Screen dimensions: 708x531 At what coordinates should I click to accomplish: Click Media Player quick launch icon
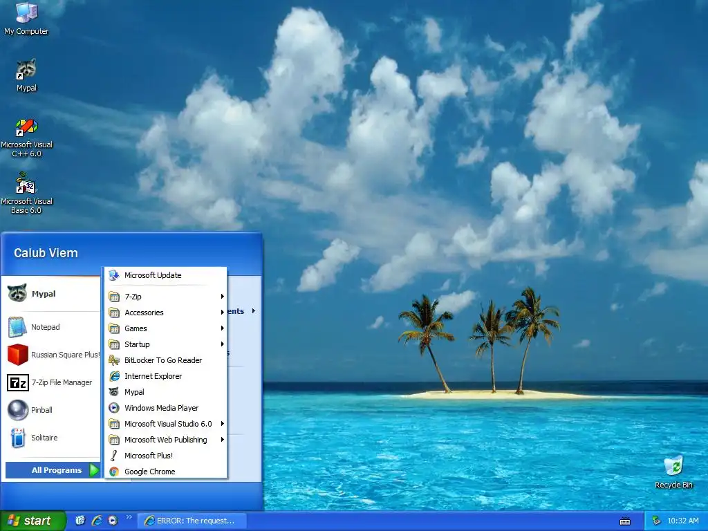point(113,521)
